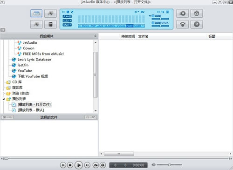Open the shuffle mode dropdown
The image size is (233, 170).
click(67, 25)
